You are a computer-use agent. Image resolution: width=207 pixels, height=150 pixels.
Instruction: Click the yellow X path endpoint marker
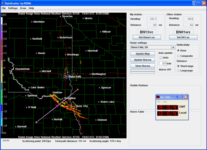78,90
